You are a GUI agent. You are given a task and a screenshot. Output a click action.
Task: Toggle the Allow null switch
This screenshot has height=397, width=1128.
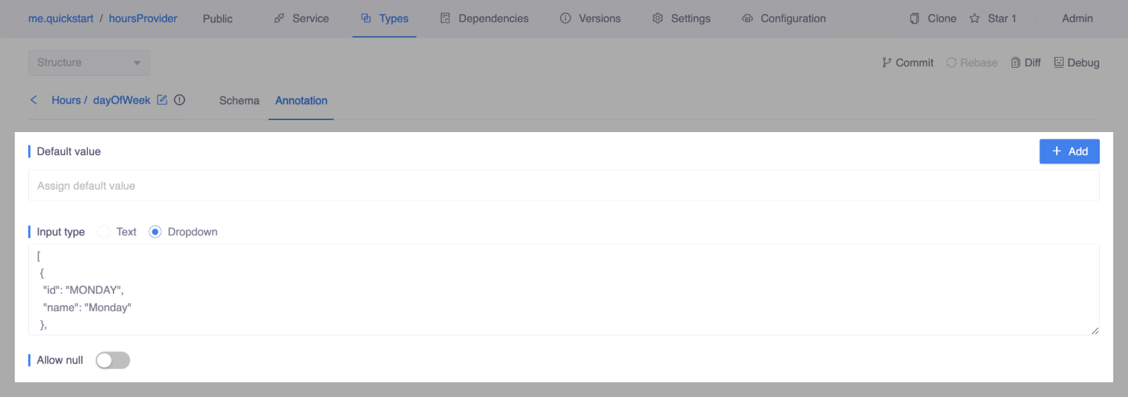[x=113, y=360]
